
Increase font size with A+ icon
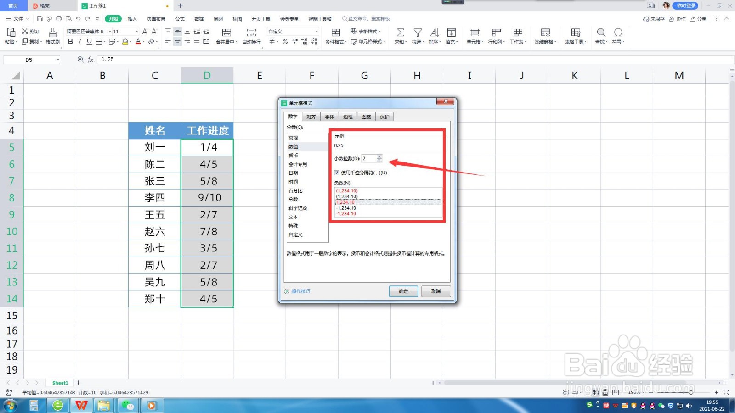click(145, 31)
